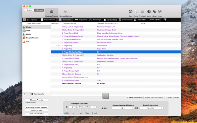Select 4 Finger Swipe Down row

116,80
